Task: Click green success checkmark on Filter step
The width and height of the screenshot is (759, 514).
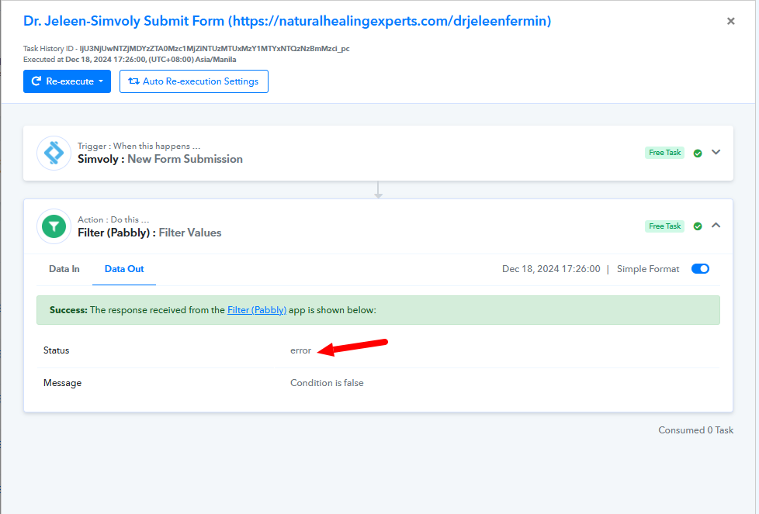Action: pyautogui.click(x=698, y=226)
